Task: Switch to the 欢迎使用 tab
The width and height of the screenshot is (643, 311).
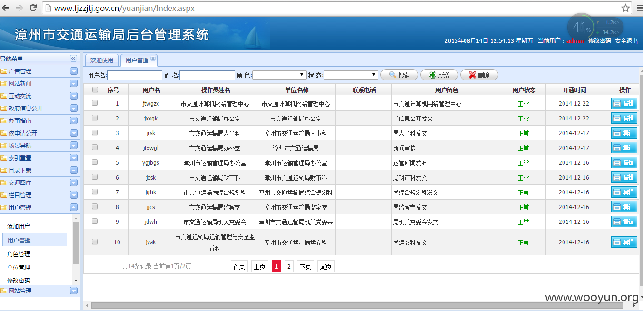Action: click(102, 60)
